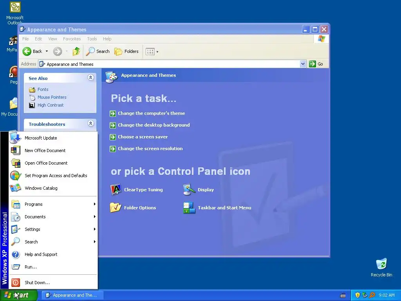
Task: Click the magnifier tray icon
Action: pyautogui.click(x=372, y=295)
